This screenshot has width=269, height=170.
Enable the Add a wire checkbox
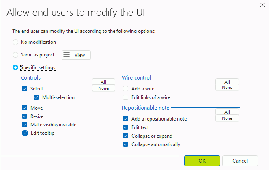pyautogui.click(x=126, y=89)
